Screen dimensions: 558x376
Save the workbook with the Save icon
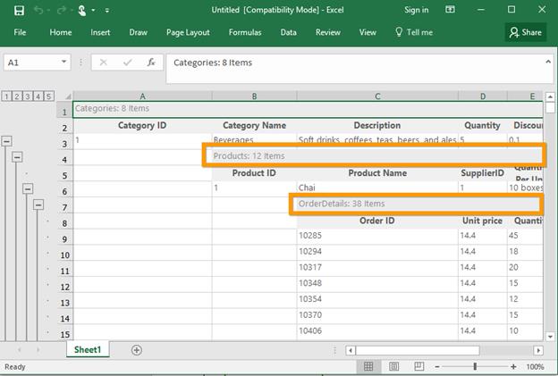tap(19, 11)
